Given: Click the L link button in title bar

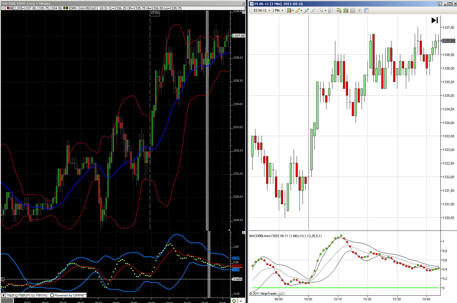Looking at the screenshot, I should coord(440,4).
